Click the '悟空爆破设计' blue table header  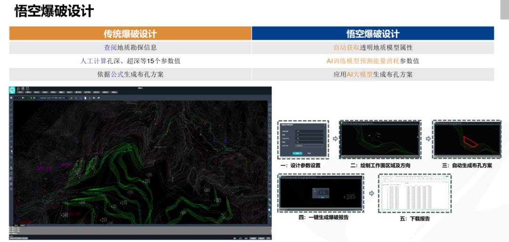(373, 33)
